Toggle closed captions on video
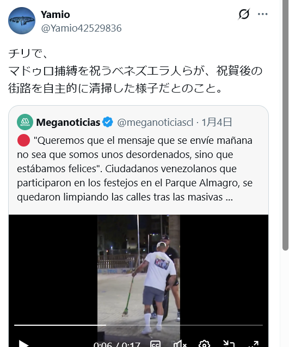The image size is (289, 347). (155, 344)
